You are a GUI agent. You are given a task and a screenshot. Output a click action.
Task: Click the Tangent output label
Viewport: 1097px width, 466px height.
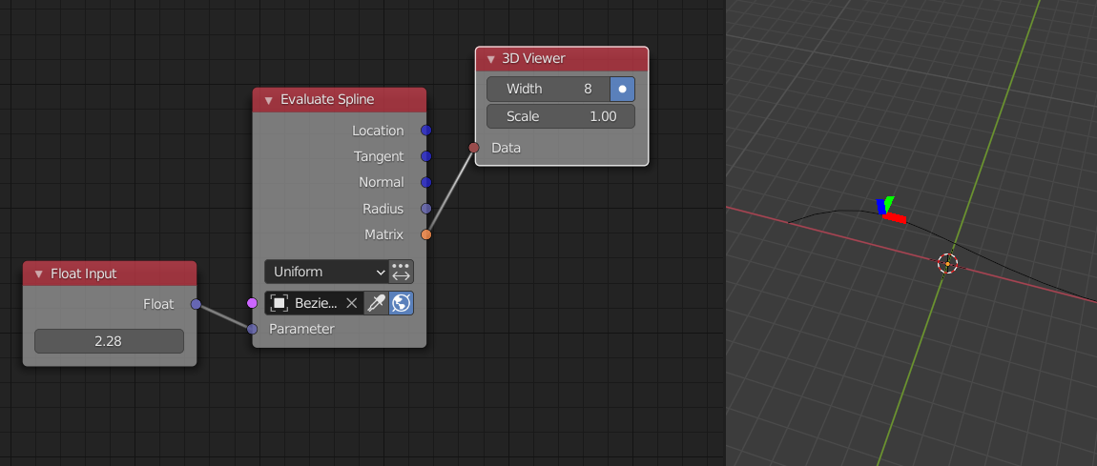click(x=379, y=156)
